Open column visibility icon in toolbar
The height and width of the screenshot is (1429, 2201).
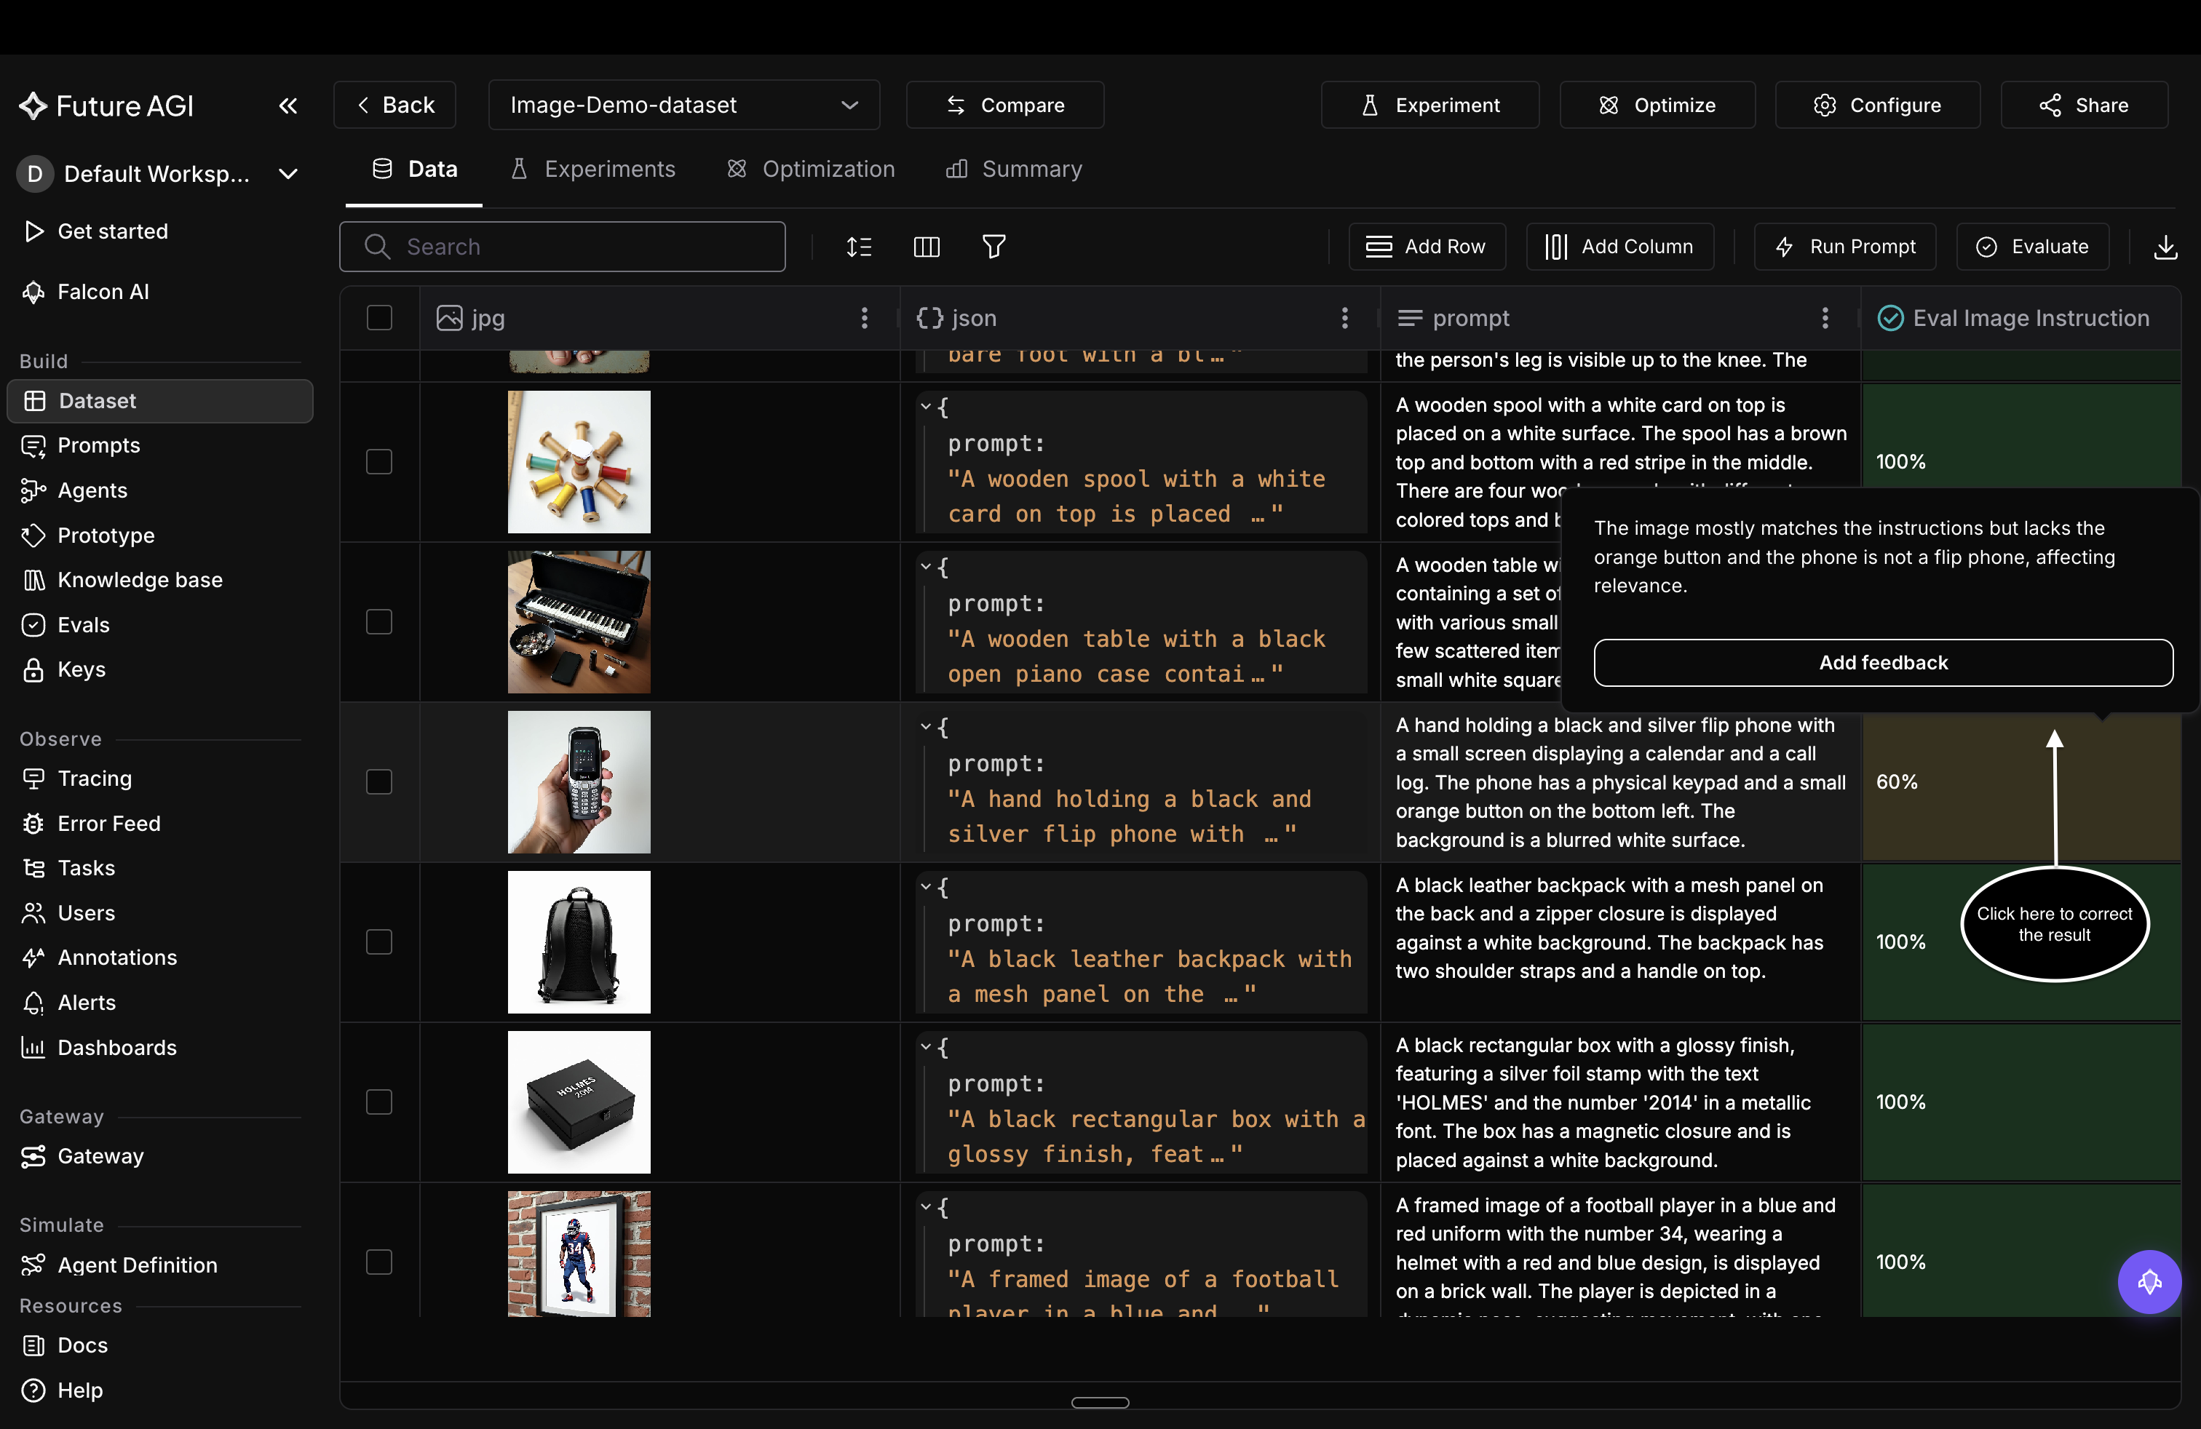pyautogui.click(x=927, y=247)
